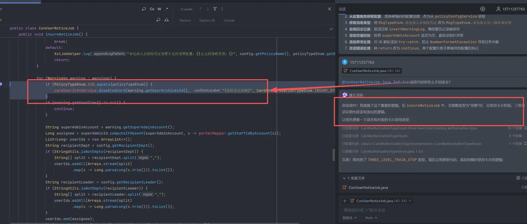Click the editor vertical scrollbar thumb
The width and height of the screenshot is (527, 224).
pos(333,155)
